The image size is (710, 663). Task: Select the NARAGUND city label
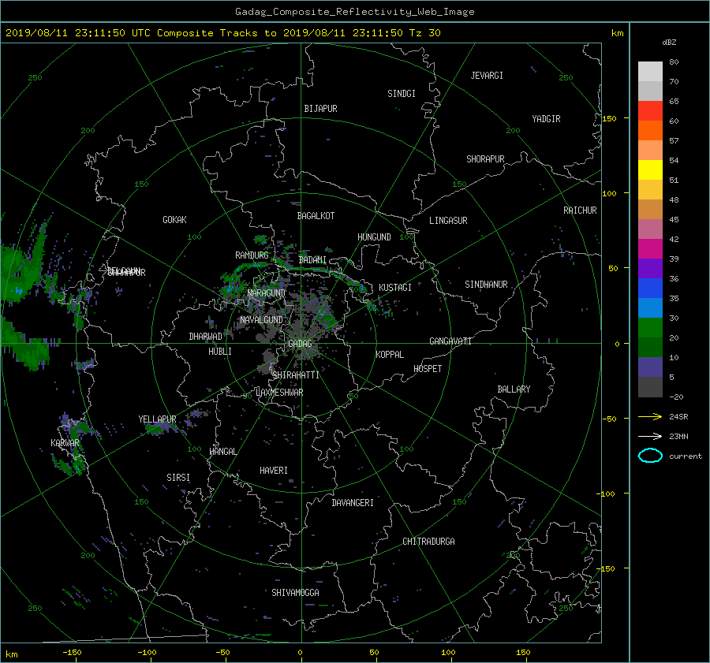[267, 293]
